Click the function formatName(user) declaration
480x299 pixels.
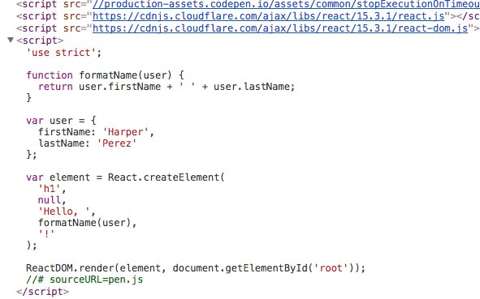(105, 75)
